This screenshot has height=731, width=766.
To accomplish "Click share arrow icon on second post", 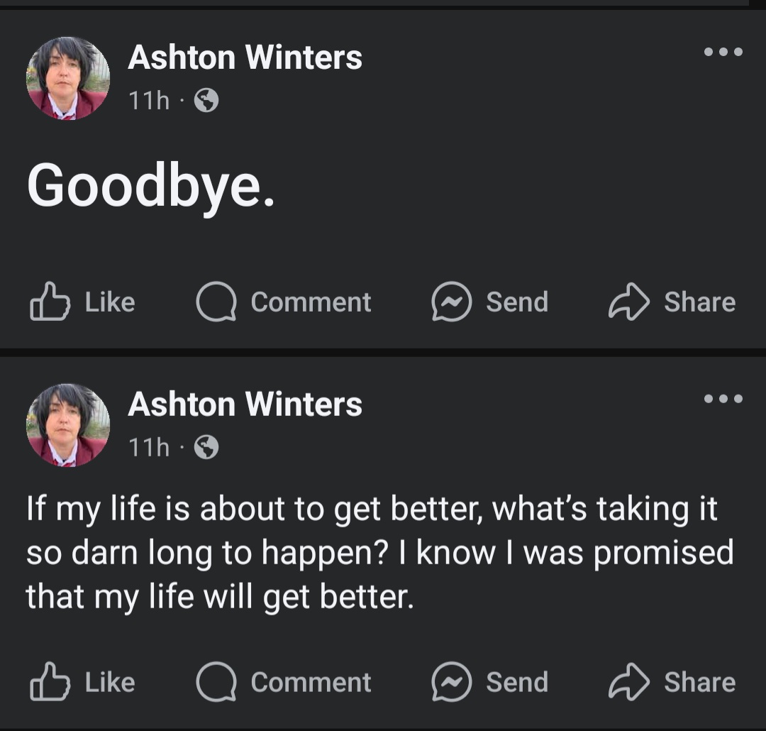I will (x=628, y=682).
